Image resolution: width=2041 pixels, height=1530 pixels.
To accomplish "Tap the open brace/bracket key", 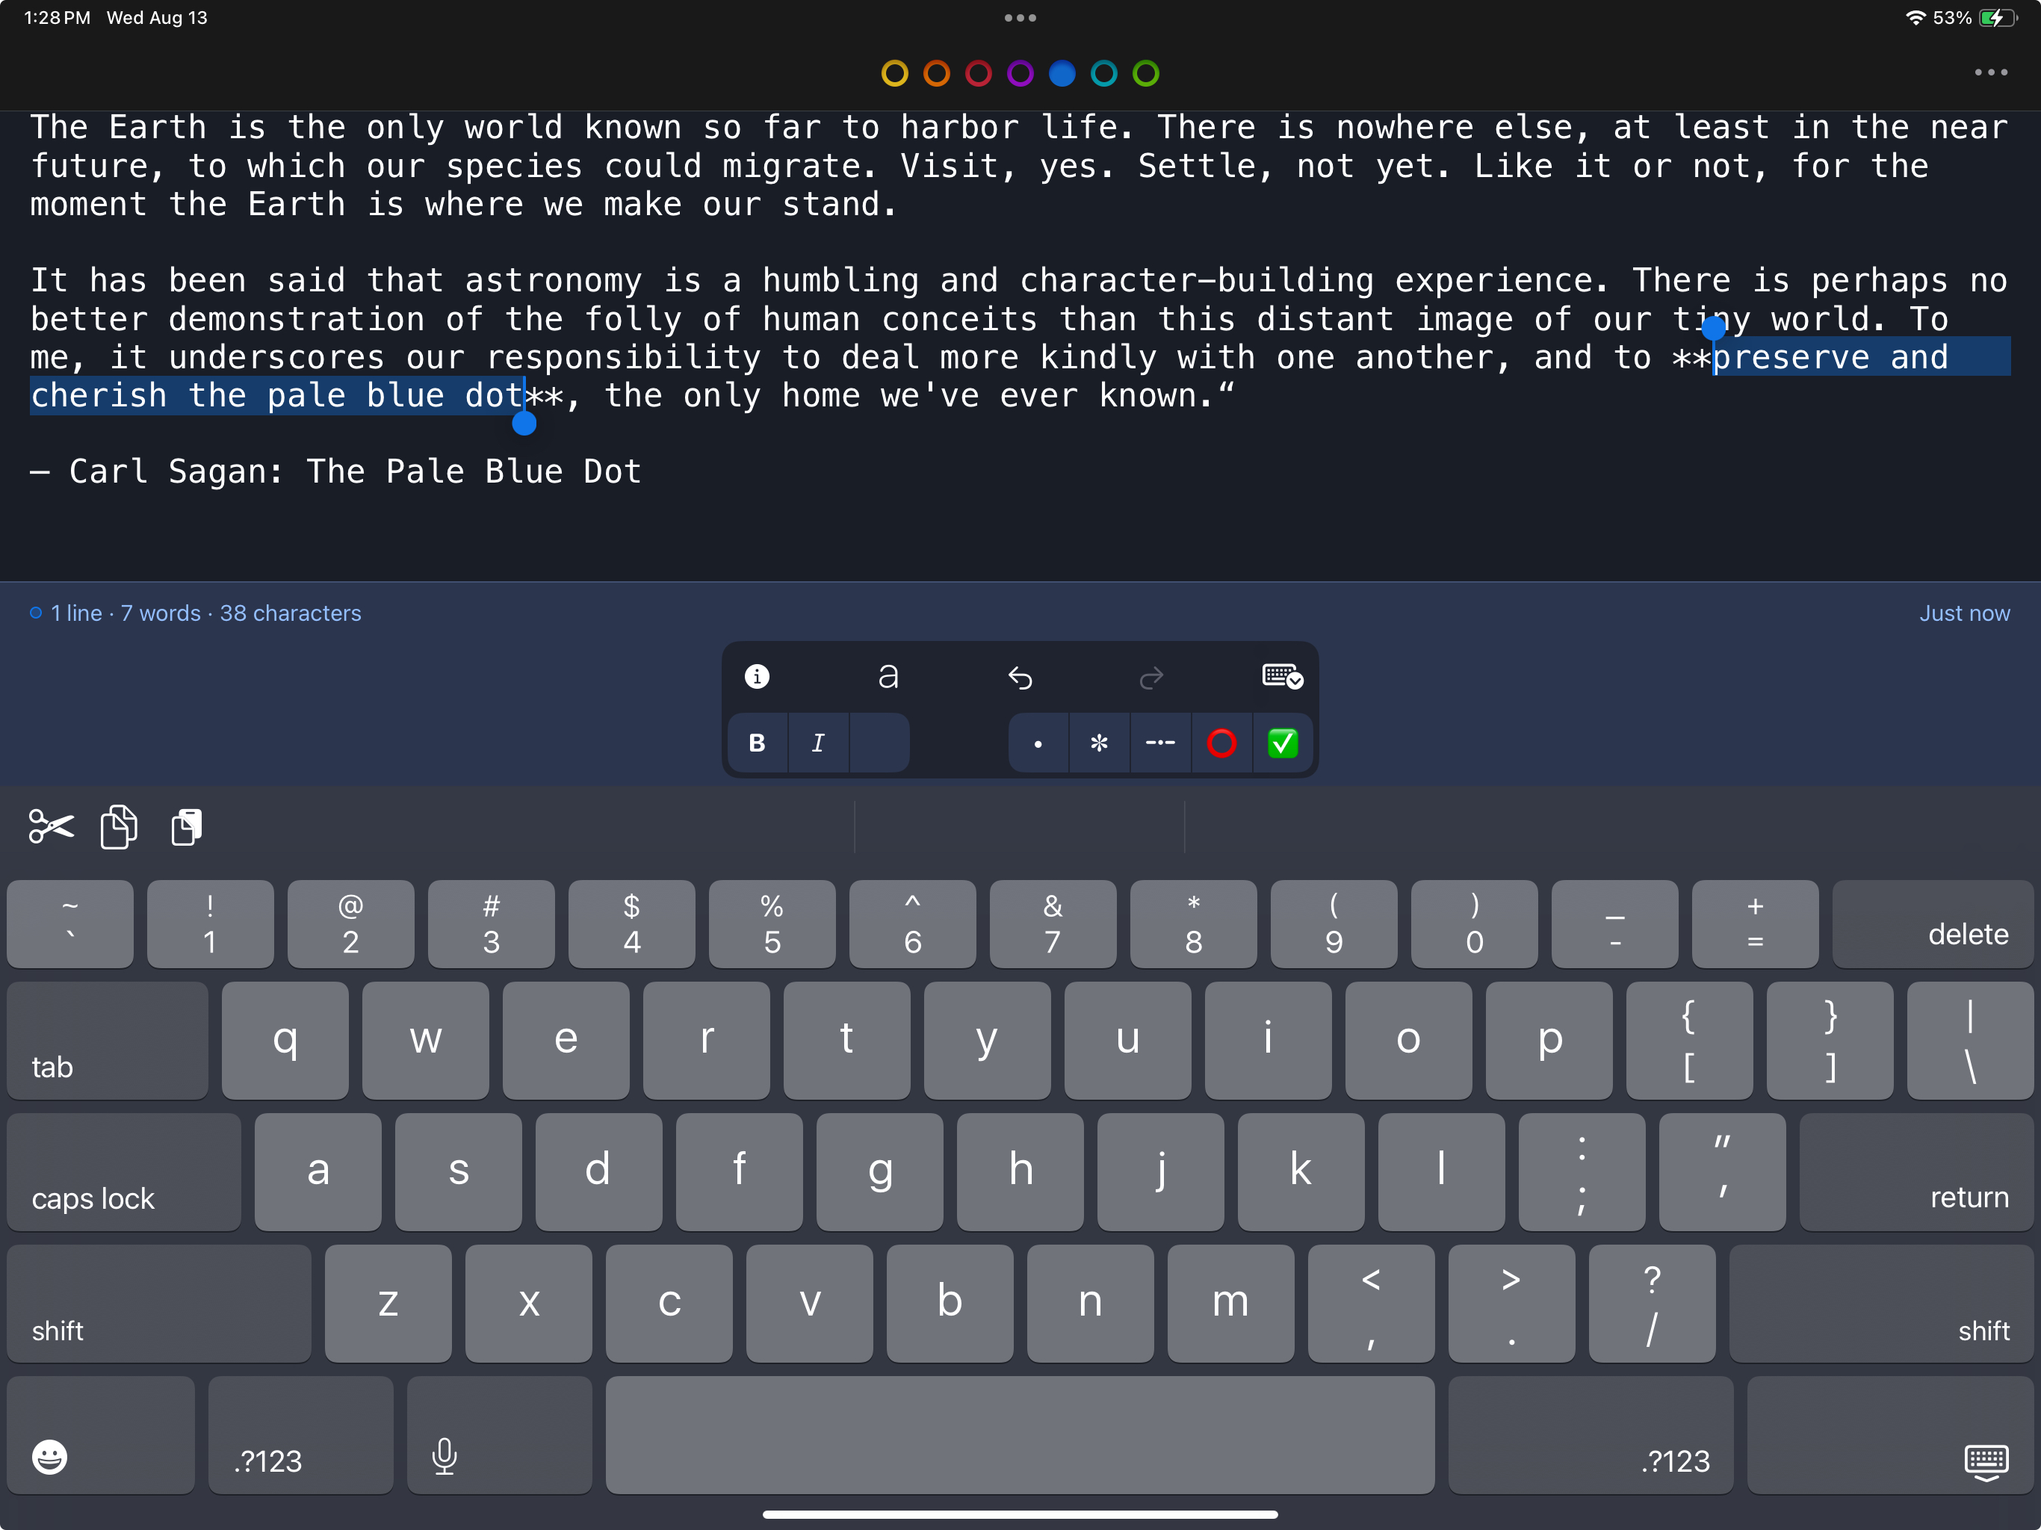I will (1689, 1040).
